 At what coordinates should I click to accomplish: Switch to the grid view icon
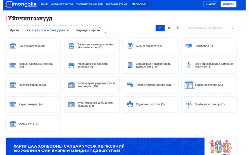coord(178,28)
